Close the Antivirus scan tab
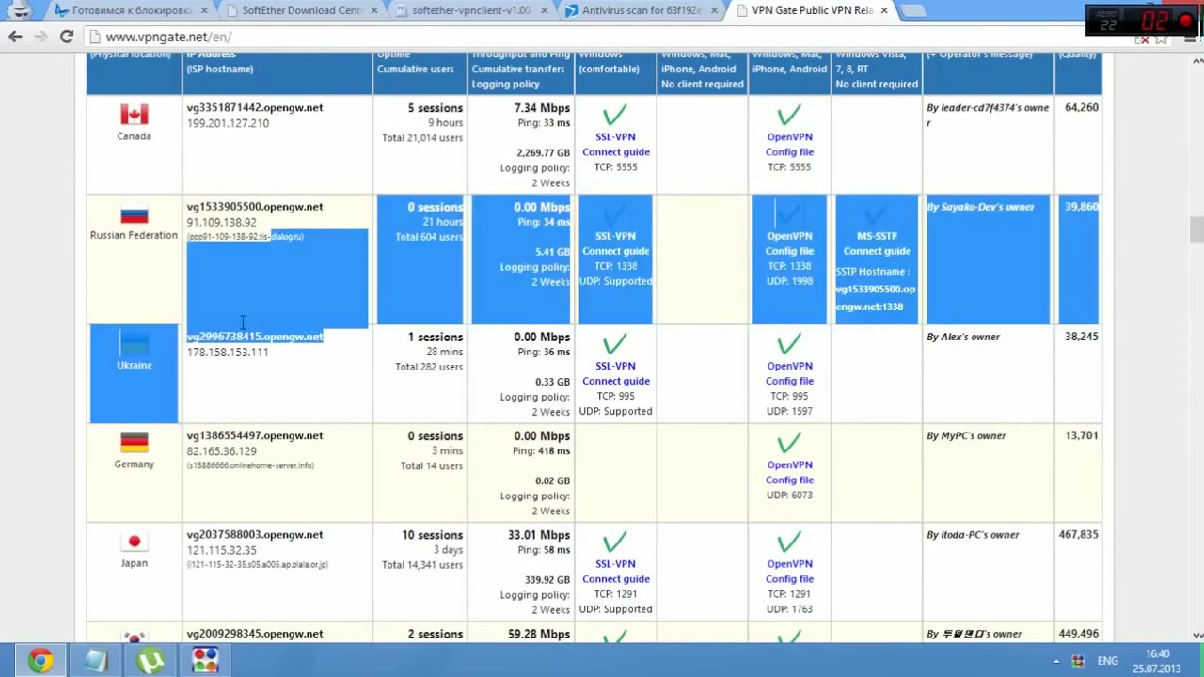The width and height of the screenshot is (1204, 677). tap(712, 10)
